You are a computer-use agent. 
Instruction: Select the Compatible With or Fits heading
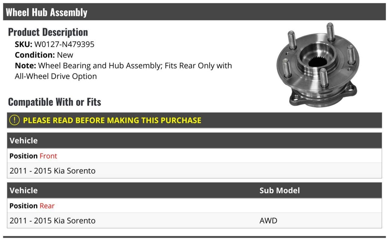click(54, 102)
